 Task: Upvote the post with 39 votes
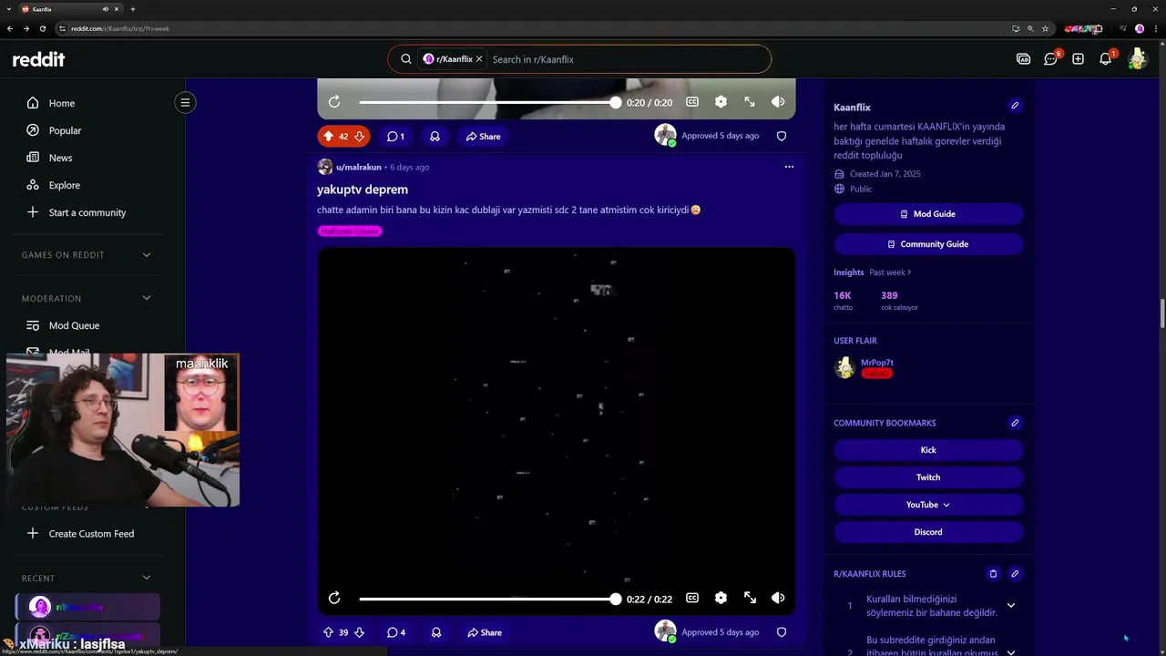click(x=328, y=632)
